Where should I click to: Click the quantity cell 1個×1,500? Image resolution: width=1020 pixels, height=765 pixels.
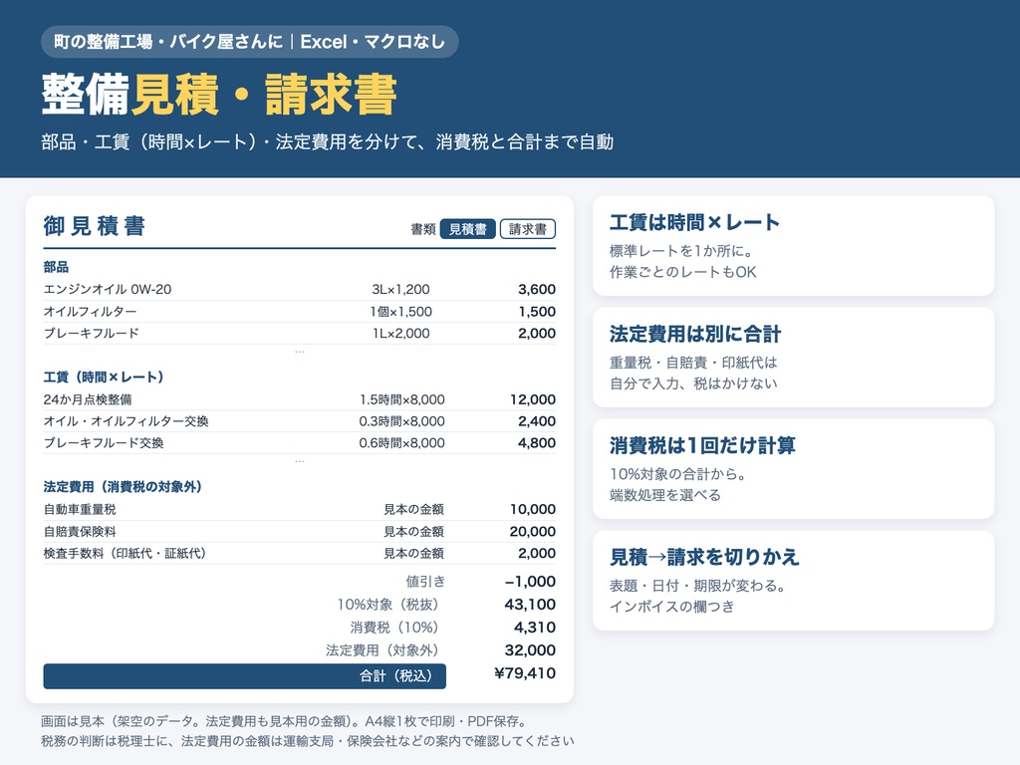[x=400, y=312]
